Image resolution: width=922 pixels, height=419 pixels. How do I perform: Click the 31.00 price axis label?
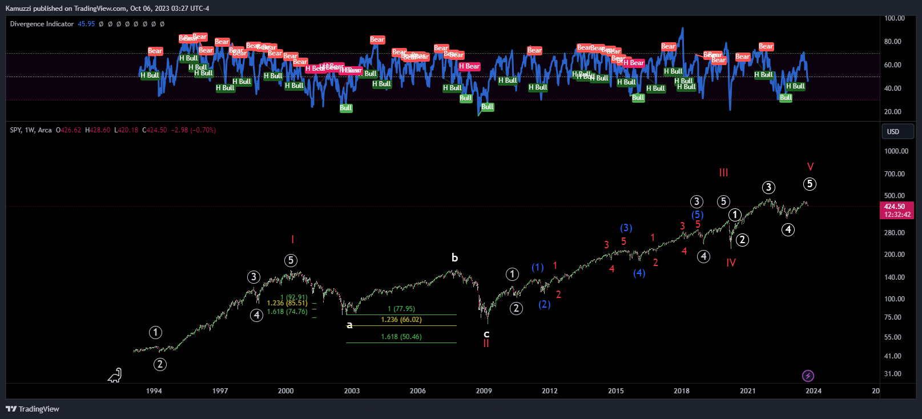tap(893, 374)
